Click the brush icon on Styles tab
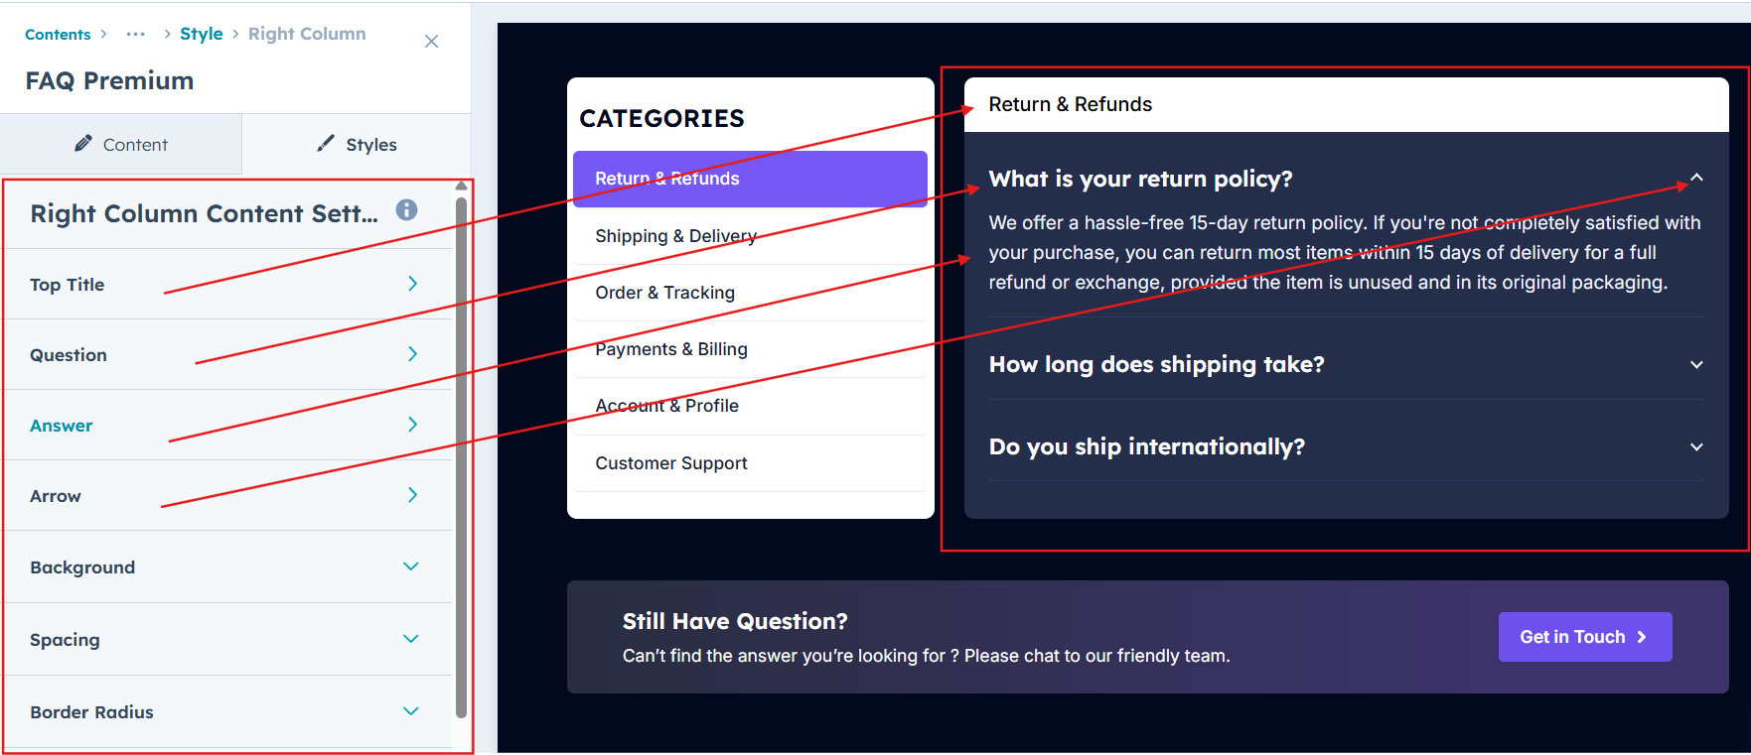 point(326,144)
